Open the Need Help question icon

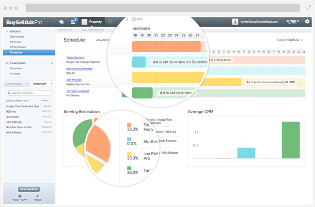pyautogui.click(x=20, y=196)
